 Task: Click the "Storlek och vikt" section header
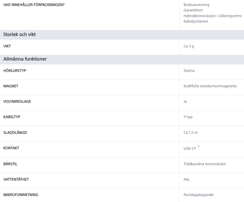pyautogui.click(x=19, y=35)
